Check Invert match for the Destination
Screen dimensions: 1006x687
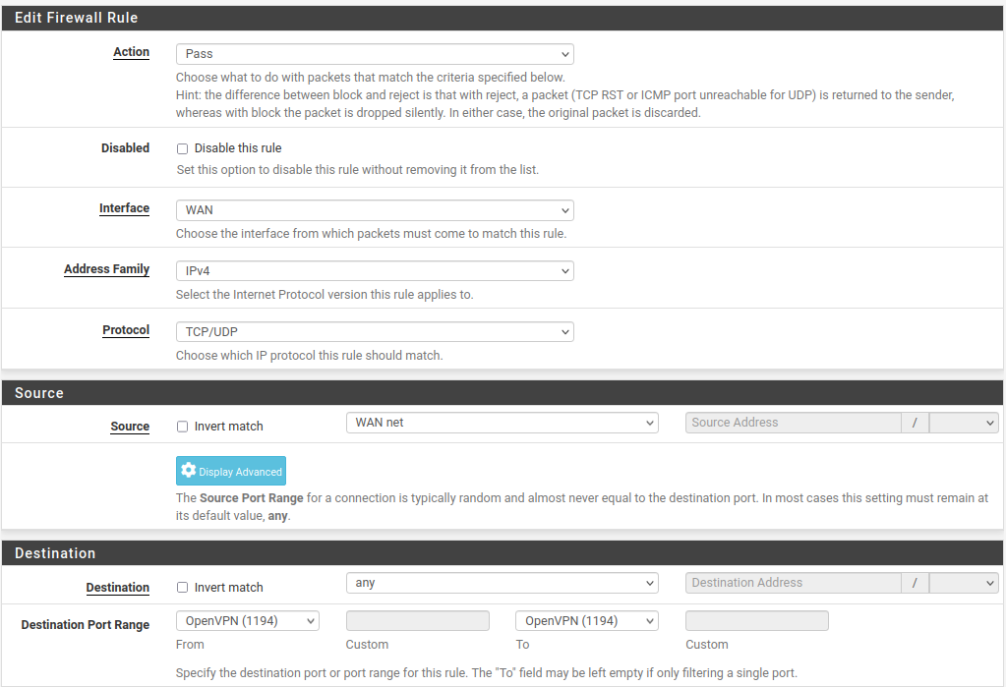tap(182, 587)
